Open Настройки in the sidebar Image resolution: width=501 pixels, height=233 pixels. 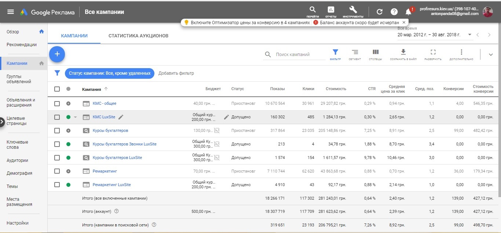[18, 223]
